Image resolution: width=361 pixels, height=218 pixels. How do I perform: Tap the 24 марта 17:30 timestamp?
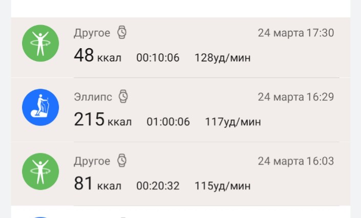[x=295, y=33]
